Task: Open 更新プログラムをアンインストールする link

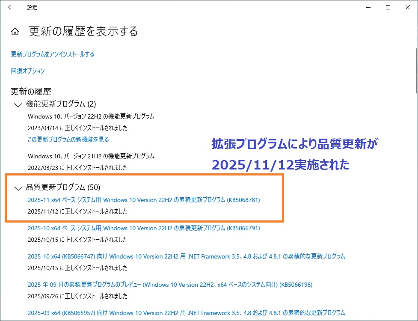Action: (x=53, y=54)
